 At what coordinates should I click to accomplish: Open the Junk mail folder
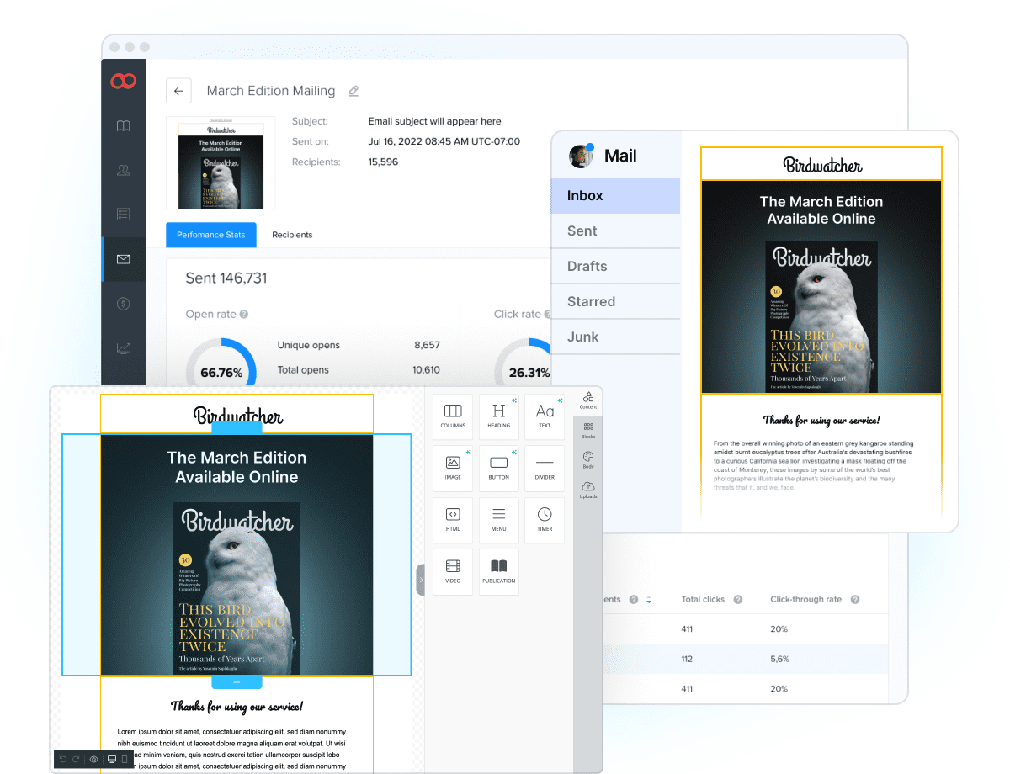615,337
